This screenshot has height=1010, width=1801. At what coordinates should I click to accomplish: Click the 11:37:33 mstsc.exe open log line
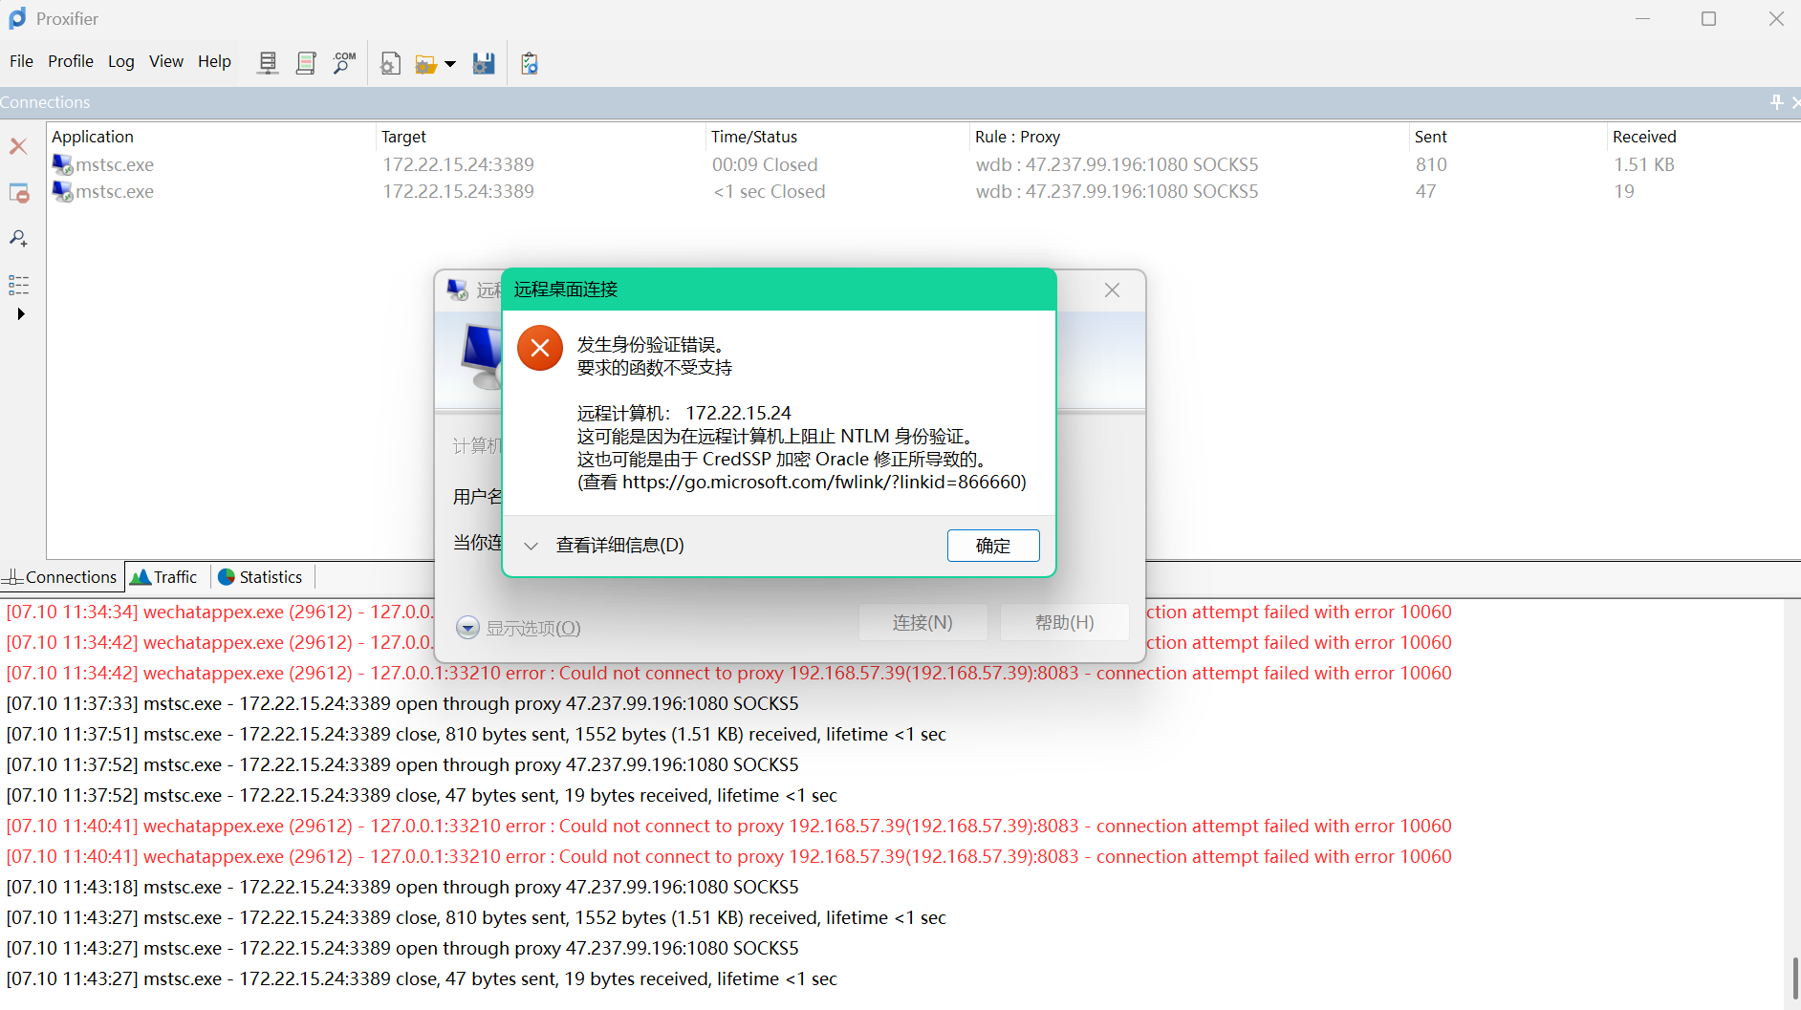click(x=402, y=703)
